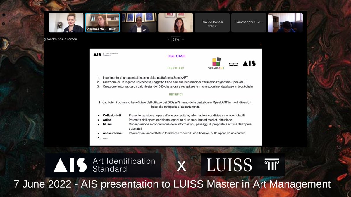
Task: Click the LUISS column pillar icon
Action: point(271,164)
